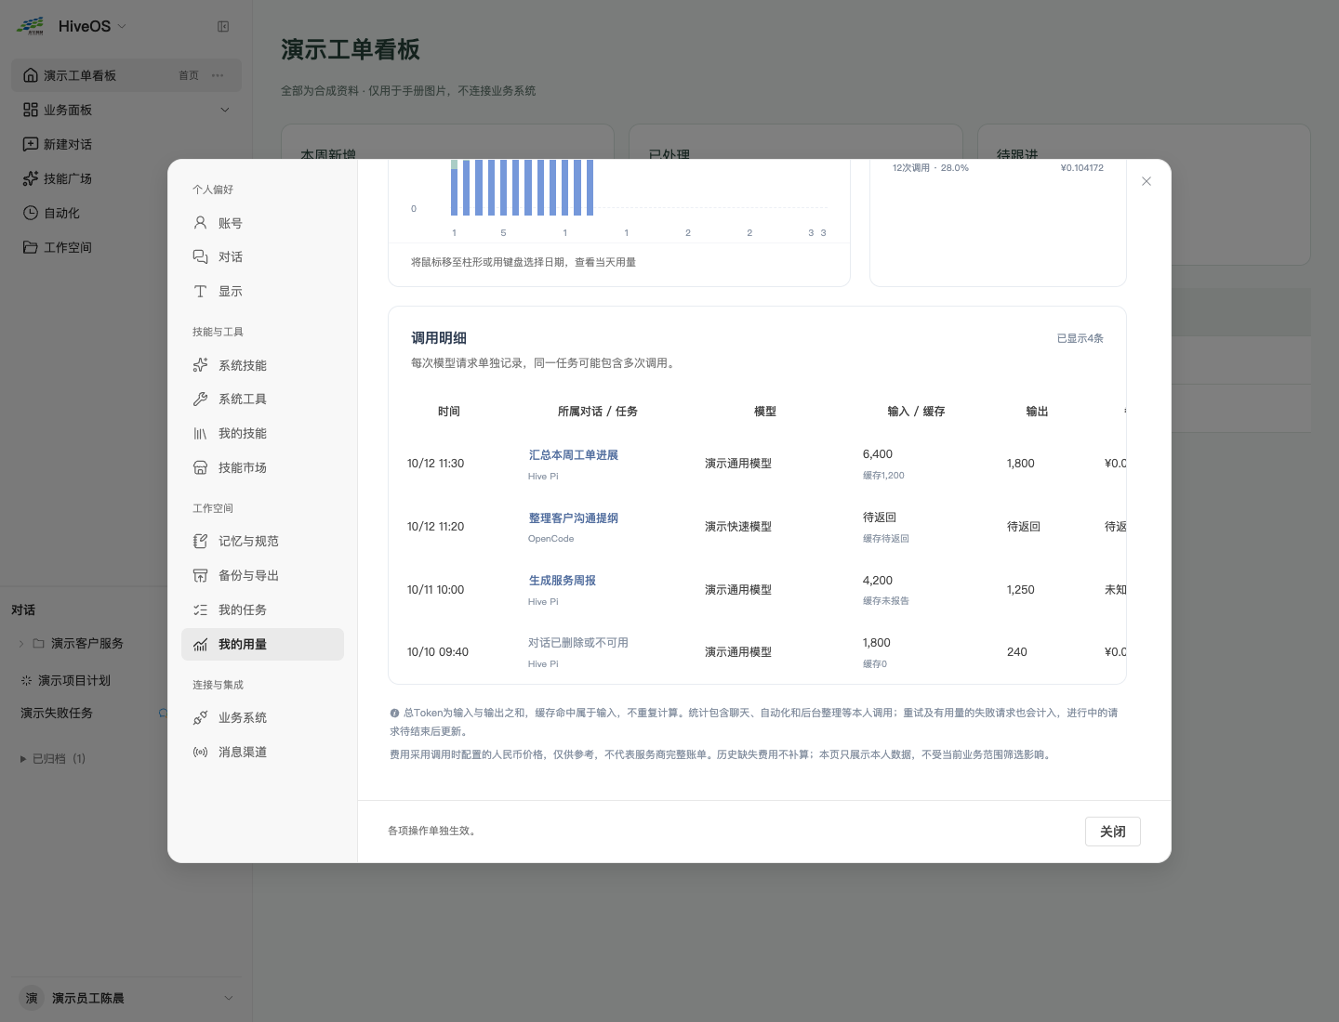Open 对话 preferences

pyautogui.click(x=262, y=257)
